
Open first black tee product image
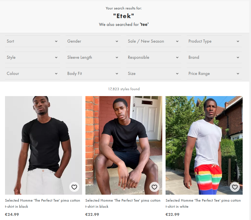[43, 145]
